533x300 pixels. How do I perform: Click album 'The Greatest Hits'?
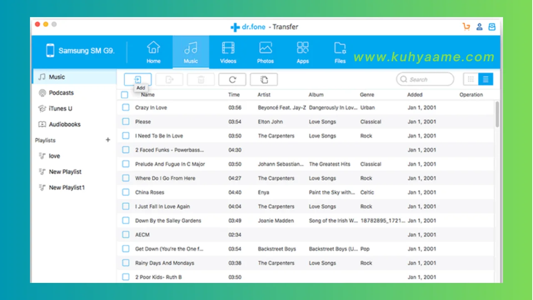(330, 164)
